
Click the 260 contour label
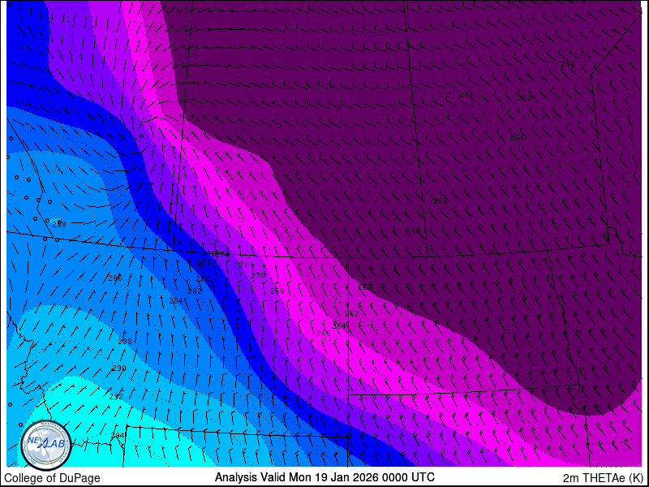[x=365, y=287]
